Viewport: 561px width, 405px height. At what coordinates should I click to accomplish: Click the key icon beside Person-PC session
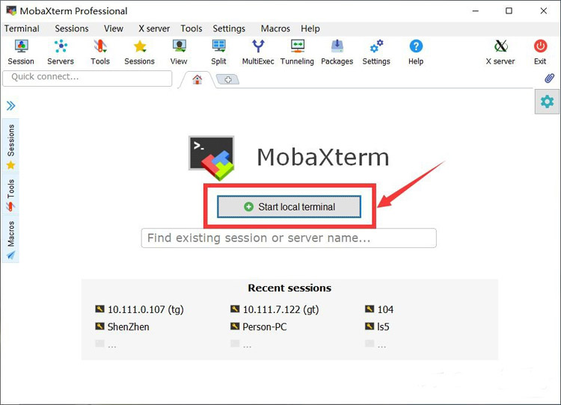click(x=235, y=326)
